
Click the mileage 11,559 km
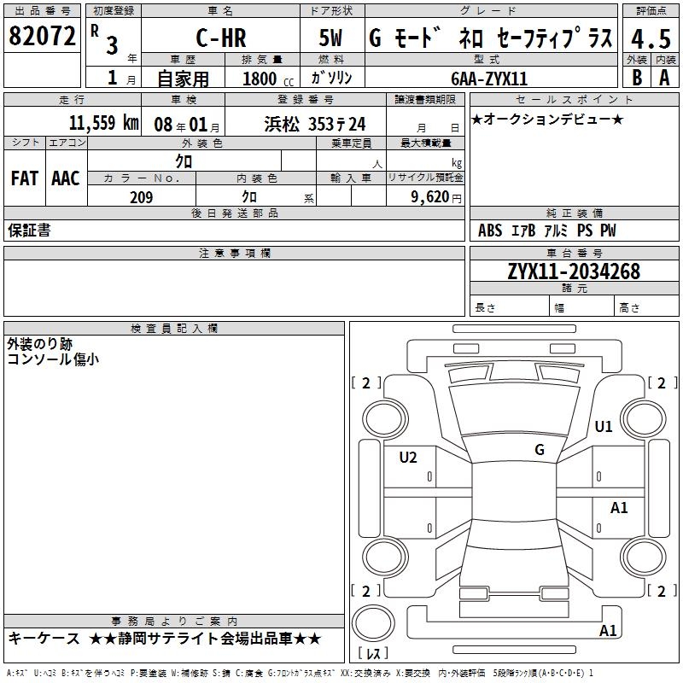coord(103,123)
